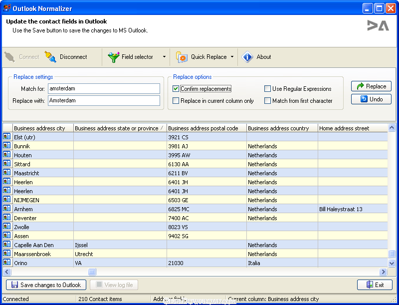This screenshot has width=399, height=305.
Task: Click the 210 Contact items status text
Action: pyautogui.click(x=100, y=299)
